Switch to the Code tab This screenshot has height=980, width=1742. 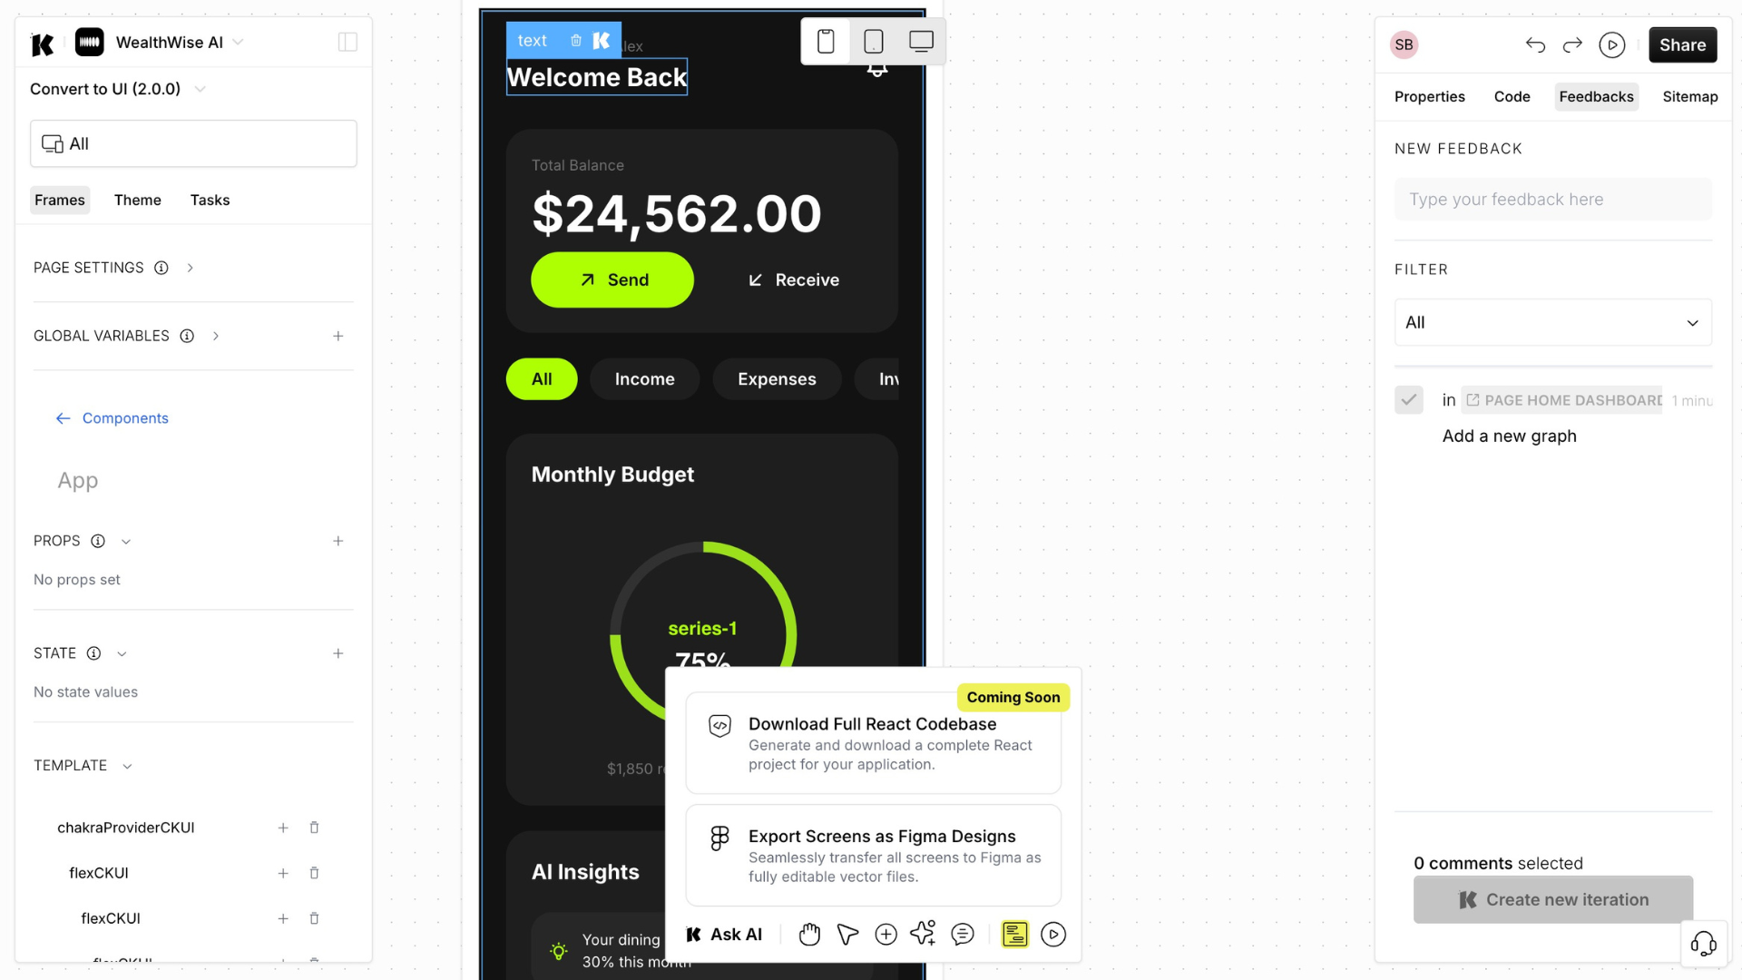click(1510, 95)
